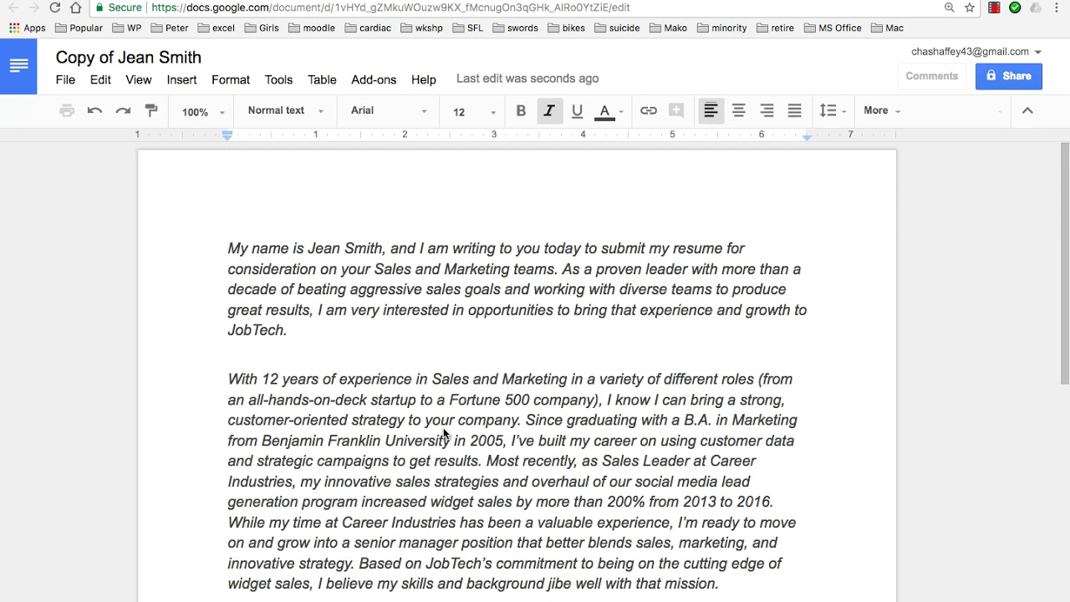Insert a link using the link icon

649,110
